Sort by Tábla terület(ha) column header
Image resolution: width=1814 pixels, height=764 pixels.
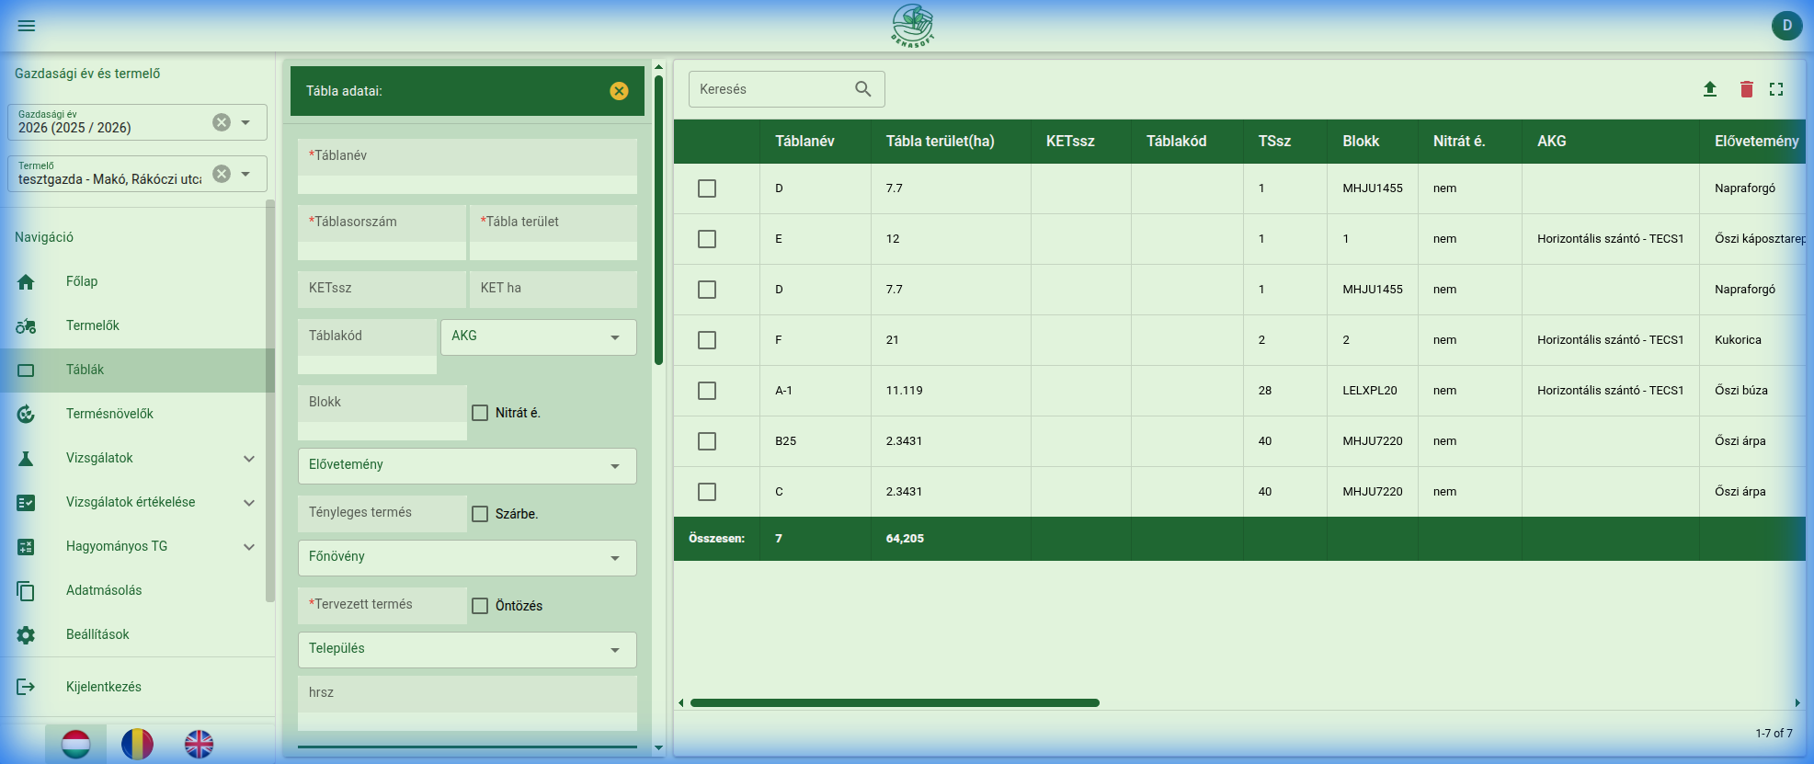click(x=940, y=142)
